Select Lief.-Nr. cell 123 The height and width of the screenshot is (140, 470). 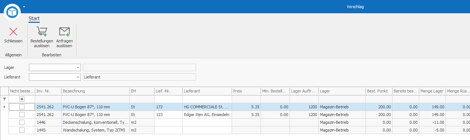coord(168,115)
